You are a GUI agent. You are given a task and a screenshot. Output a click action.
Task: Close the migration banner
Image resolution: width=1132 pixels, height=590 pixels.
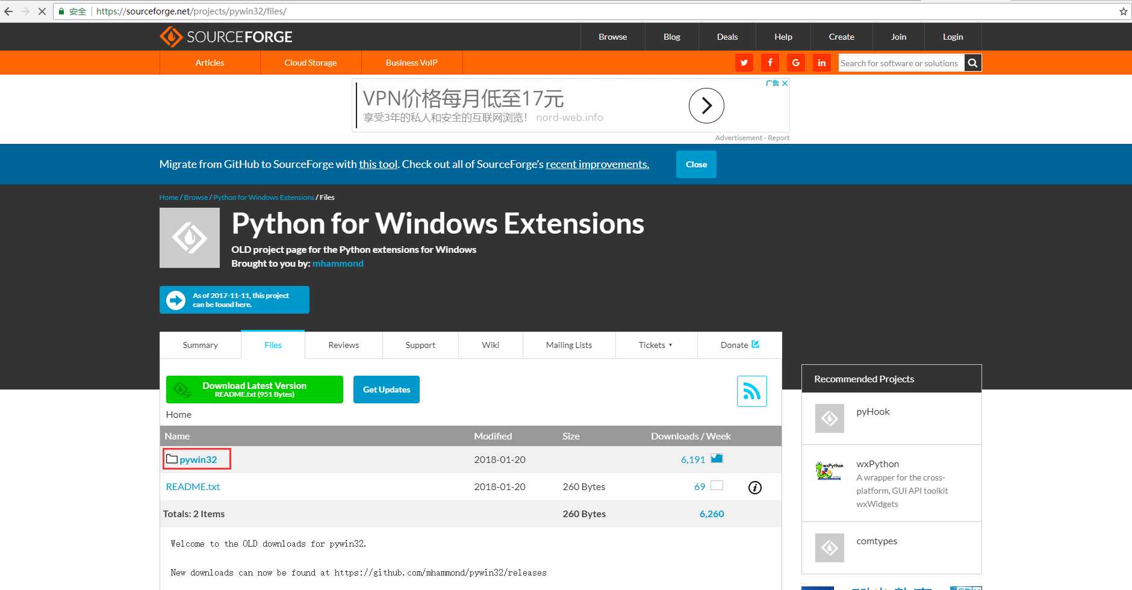click(x=696, y=164)
